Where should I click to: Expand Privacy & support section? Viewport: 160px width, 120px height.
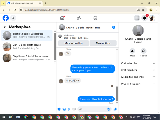[138, 84]
